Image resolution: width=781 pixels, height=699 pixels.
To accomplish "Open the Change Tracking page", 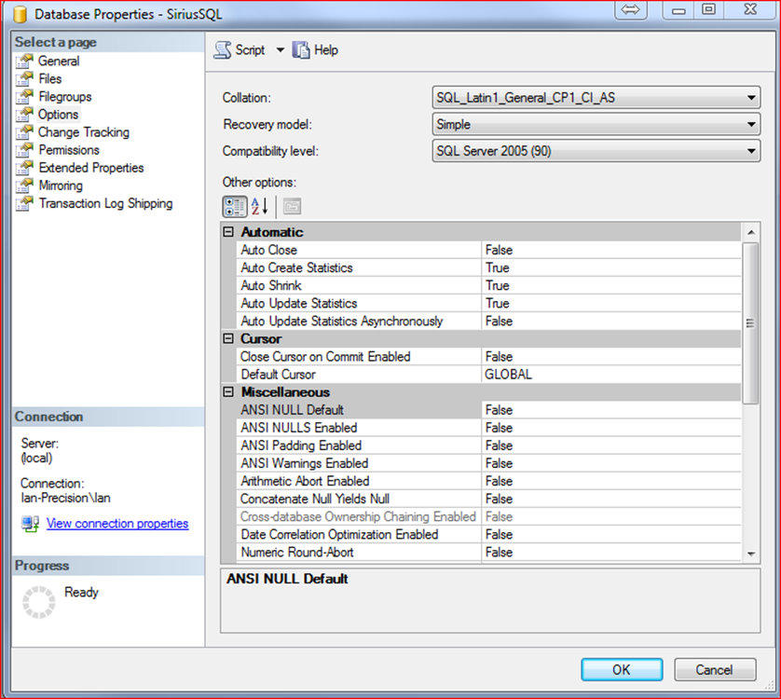I will pyautogui.click(x=83, y=132).
